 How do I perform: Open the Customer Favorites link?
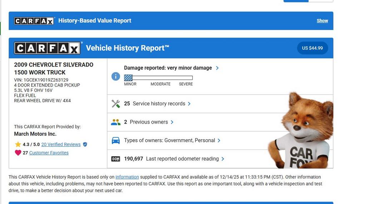pyautogui.click(x=49, y=153)
